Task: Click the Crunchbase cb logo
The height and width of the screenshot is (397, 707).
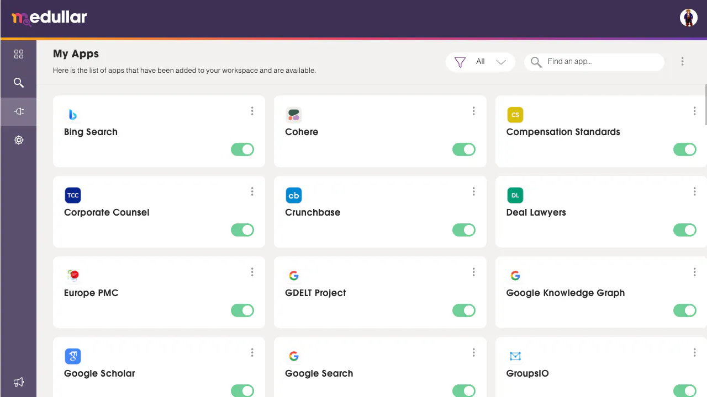Action: [294, 195]
